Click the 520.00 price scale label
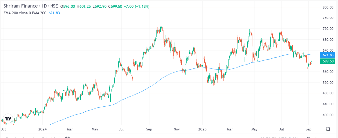 328,83
